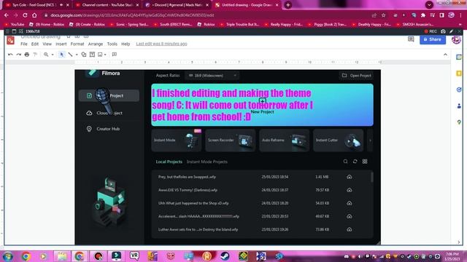Open the YouTube bookmark

[15, 24]
